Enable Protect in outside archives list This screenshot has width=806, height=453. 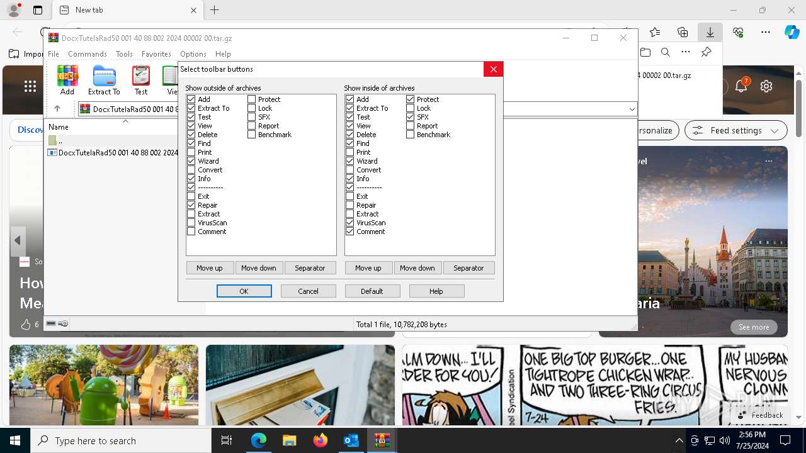tap(251, 99)
